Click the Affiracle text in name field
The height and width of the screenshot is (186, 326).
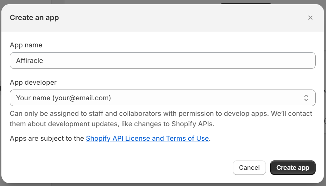point(29,61)
